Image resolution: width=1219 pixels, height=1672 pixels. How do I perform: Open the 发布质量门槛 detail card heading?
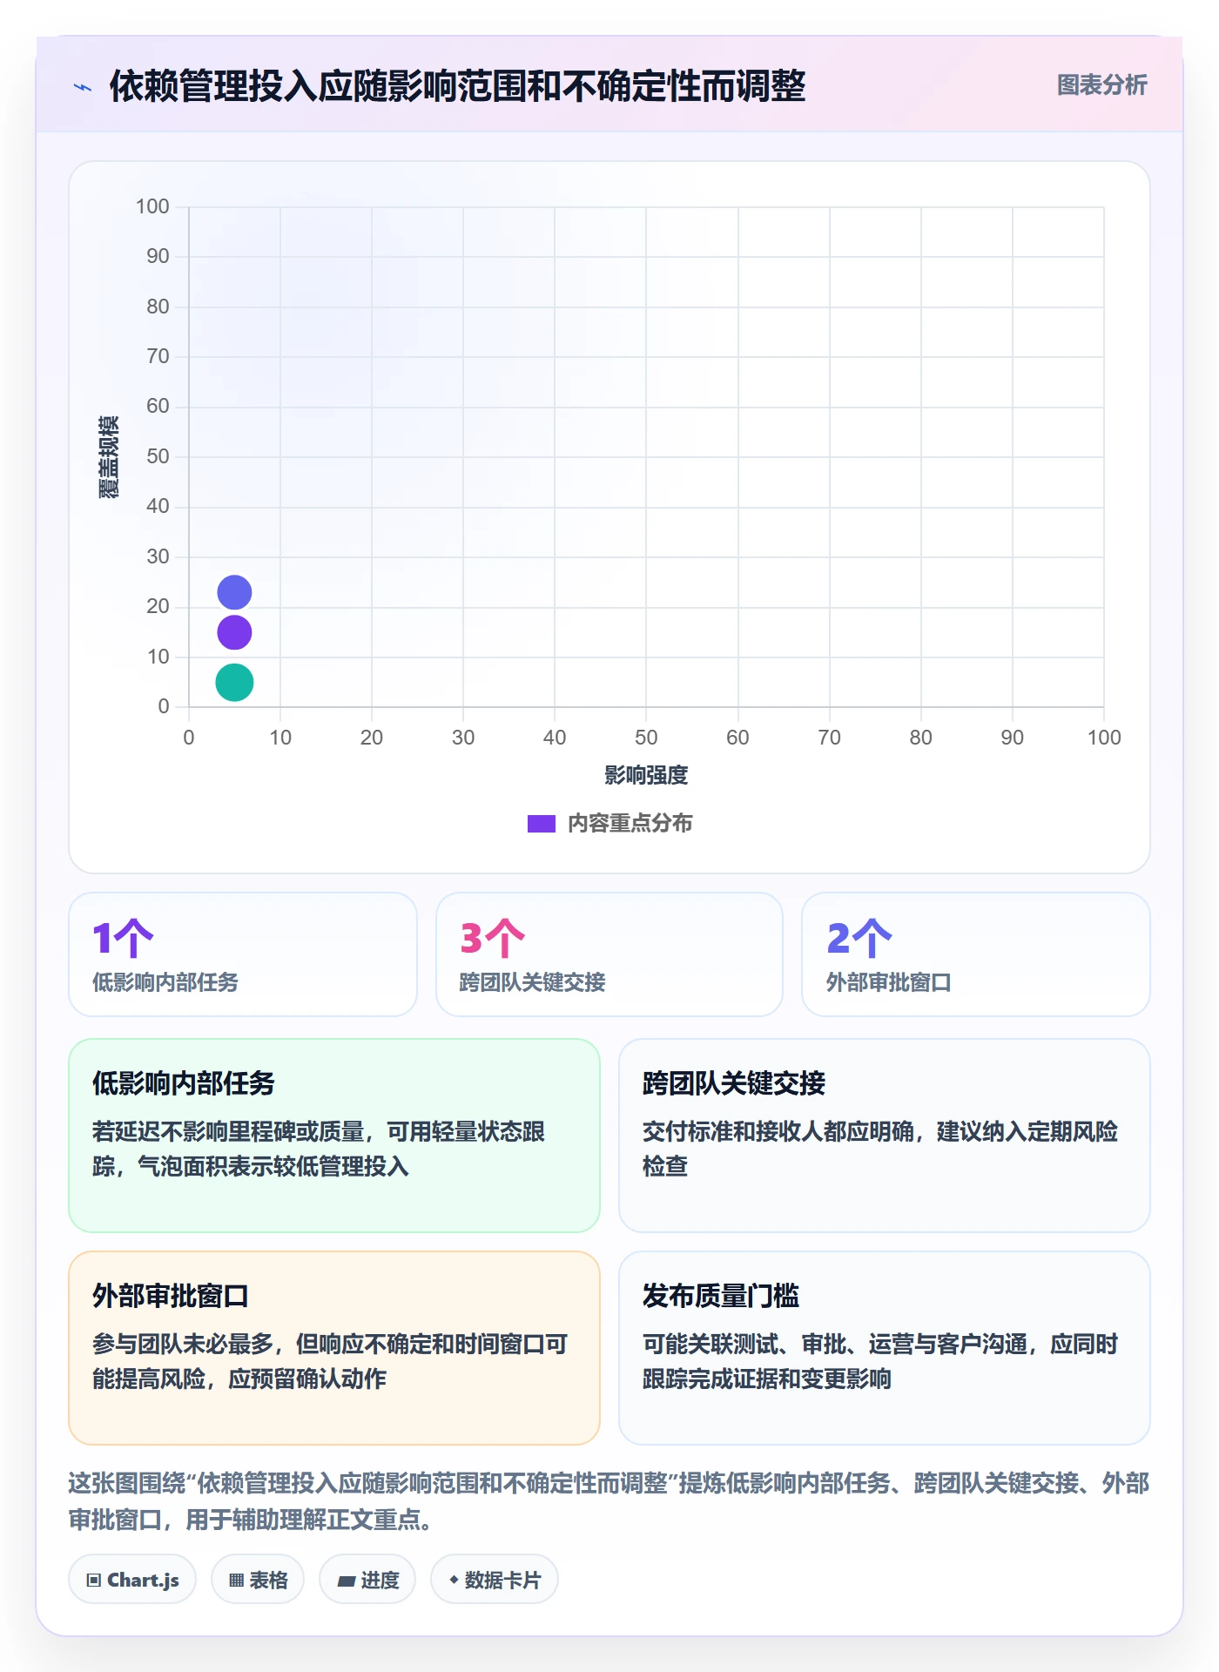721,1296
